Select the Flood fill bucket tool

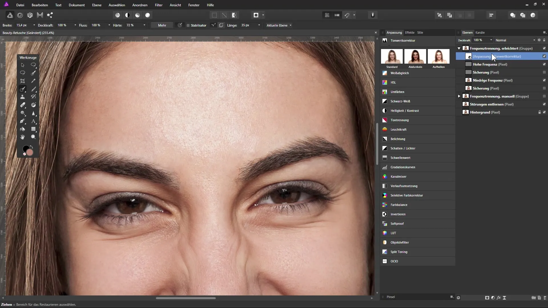point(23,129)
